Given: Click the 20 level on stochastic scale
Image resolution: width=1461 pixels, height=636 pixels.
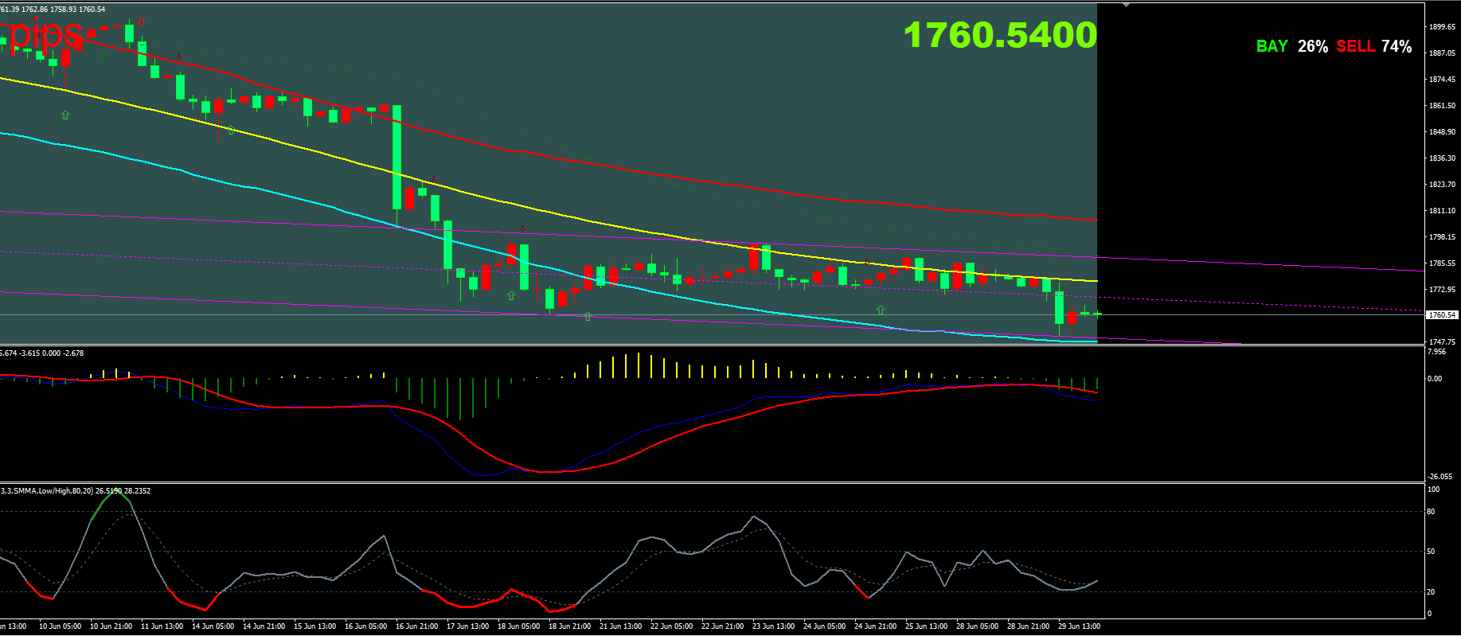Looking at the screenshot, I should 1431,592.
